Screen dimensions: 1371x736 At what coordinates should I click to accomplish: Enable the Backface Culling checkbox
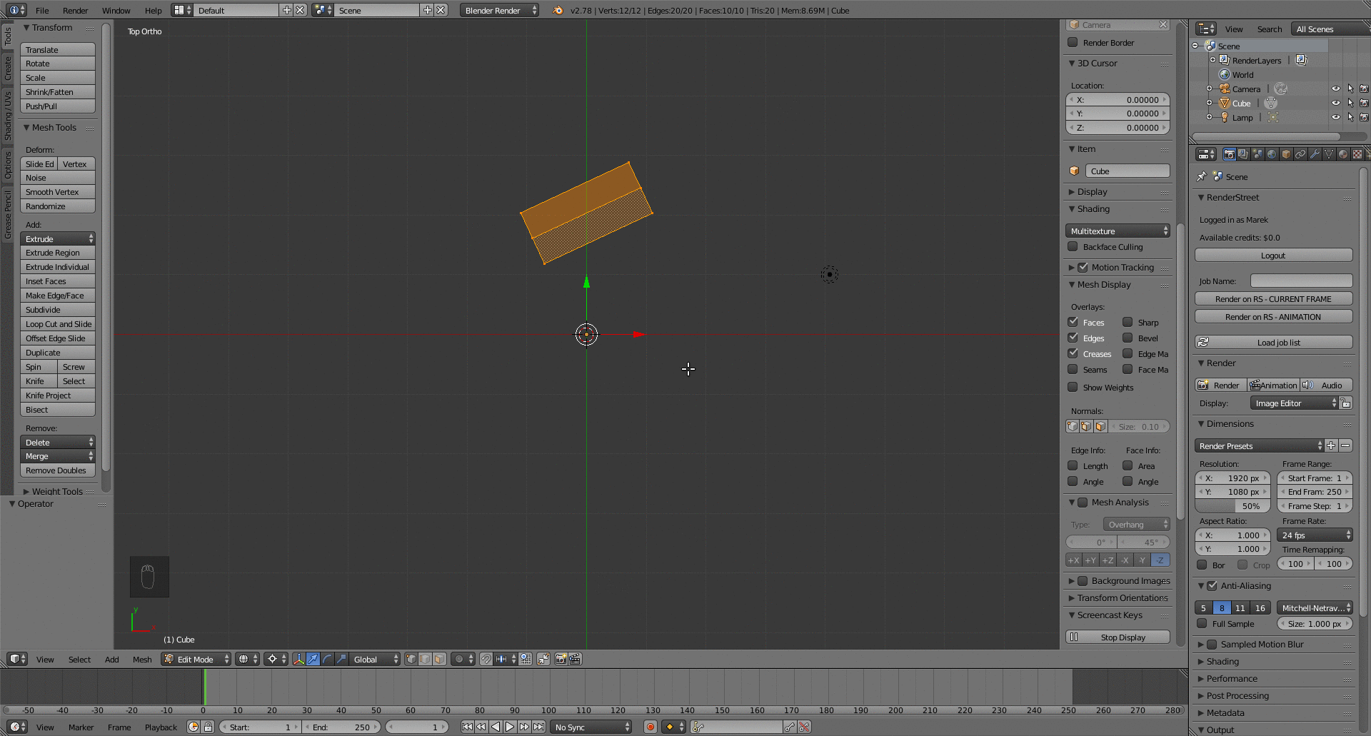[x=1073, y=247]
